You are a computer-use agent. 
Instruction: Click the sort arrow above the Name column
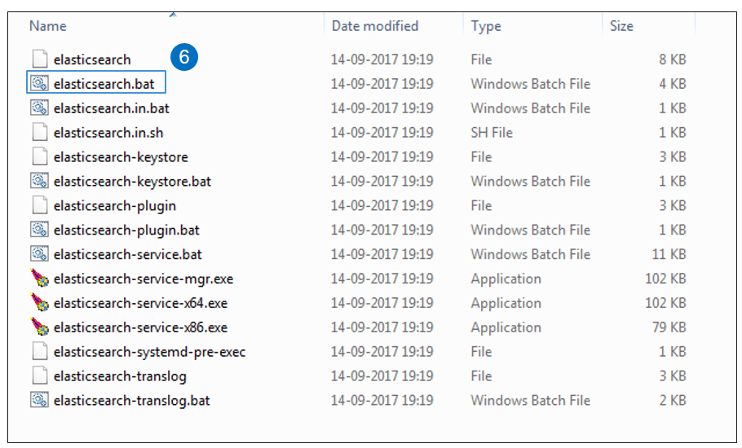tap(174, 14)
